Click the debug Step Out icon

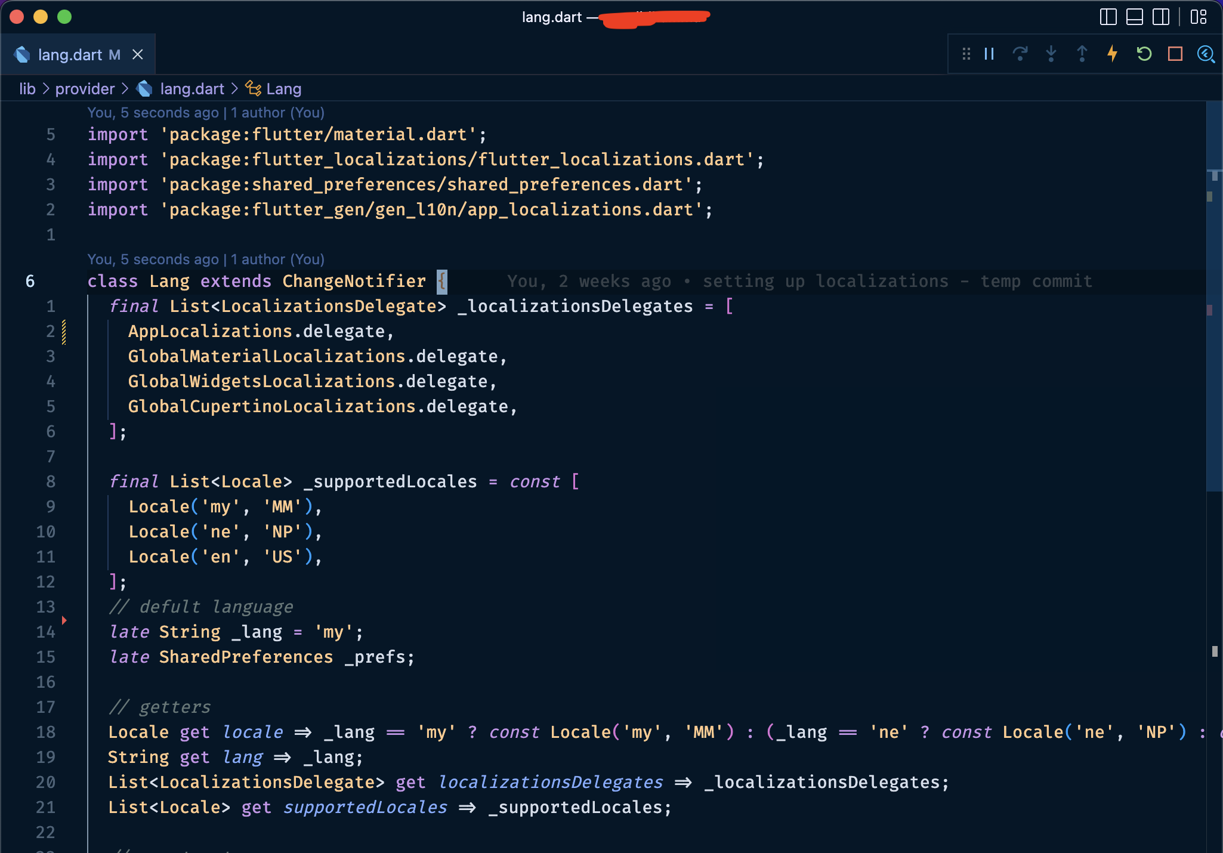[x=1082, y=54]
